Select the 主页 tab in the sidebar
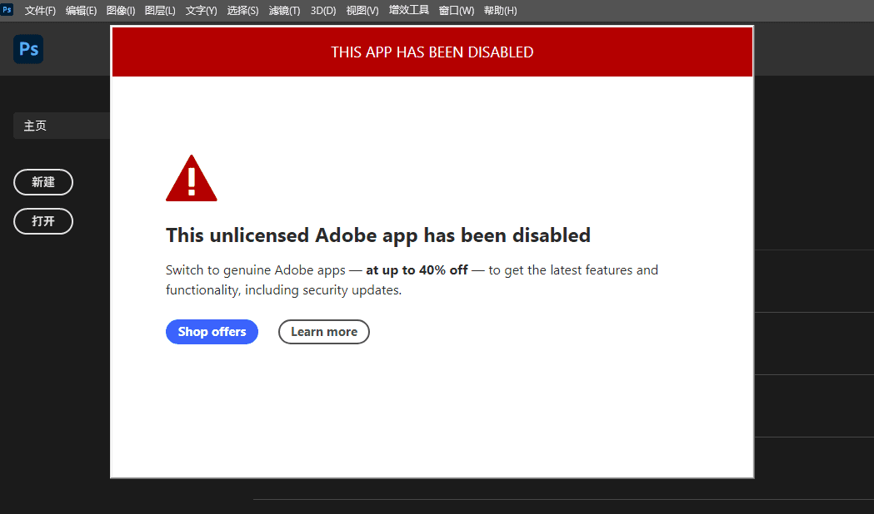 [x=36, y=125]
